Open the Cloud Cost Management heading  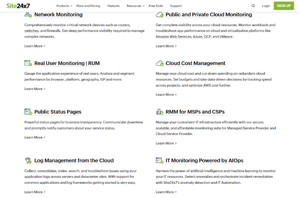[195, 63]
